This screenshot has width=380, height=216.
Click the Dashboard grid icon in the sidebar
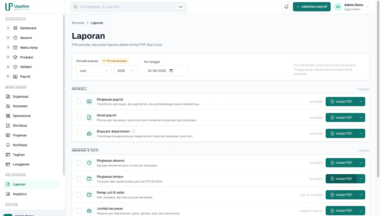click(x=15, y=28)
